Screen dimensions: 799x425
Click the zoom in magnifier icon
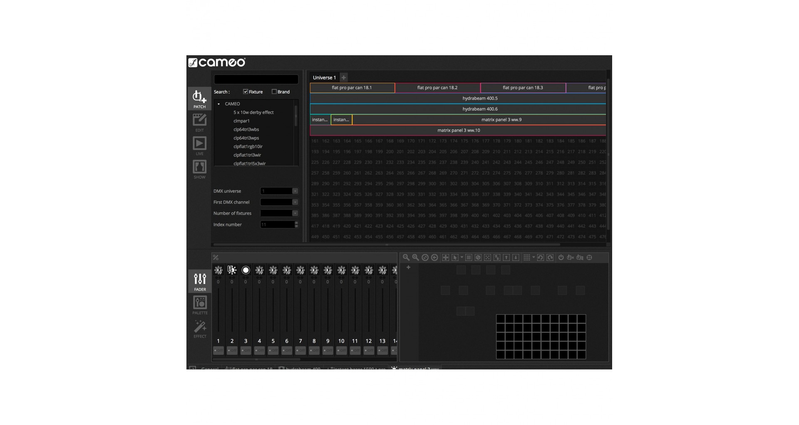coord(415,258)
